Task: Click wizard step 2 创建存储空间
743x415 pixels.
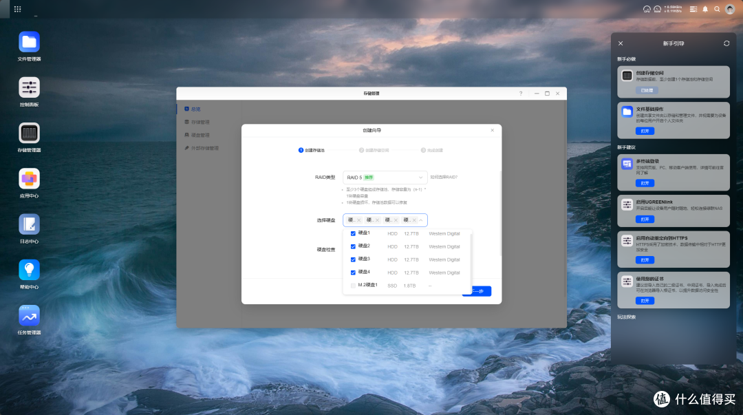Action: tap(374, 150)
